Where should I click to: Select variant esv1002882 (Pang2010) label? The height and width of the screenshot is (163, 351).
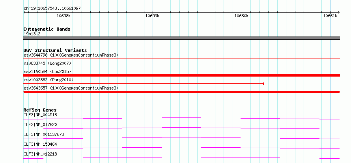click(x=49, y=80)
